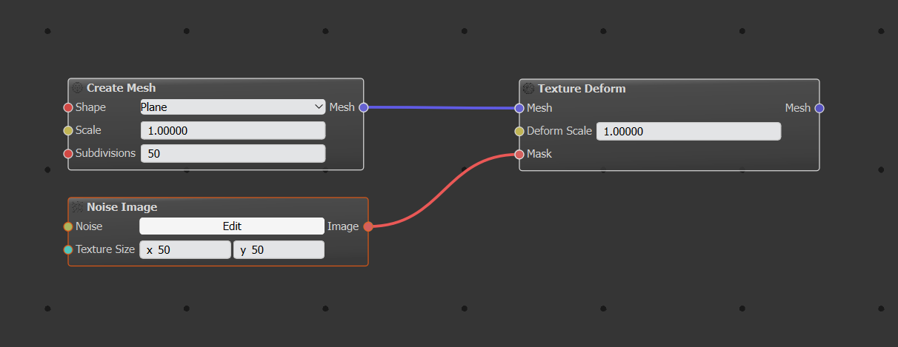Select the red Image to Mask connection wire
898x347 pixels.
tap(443, 191)
